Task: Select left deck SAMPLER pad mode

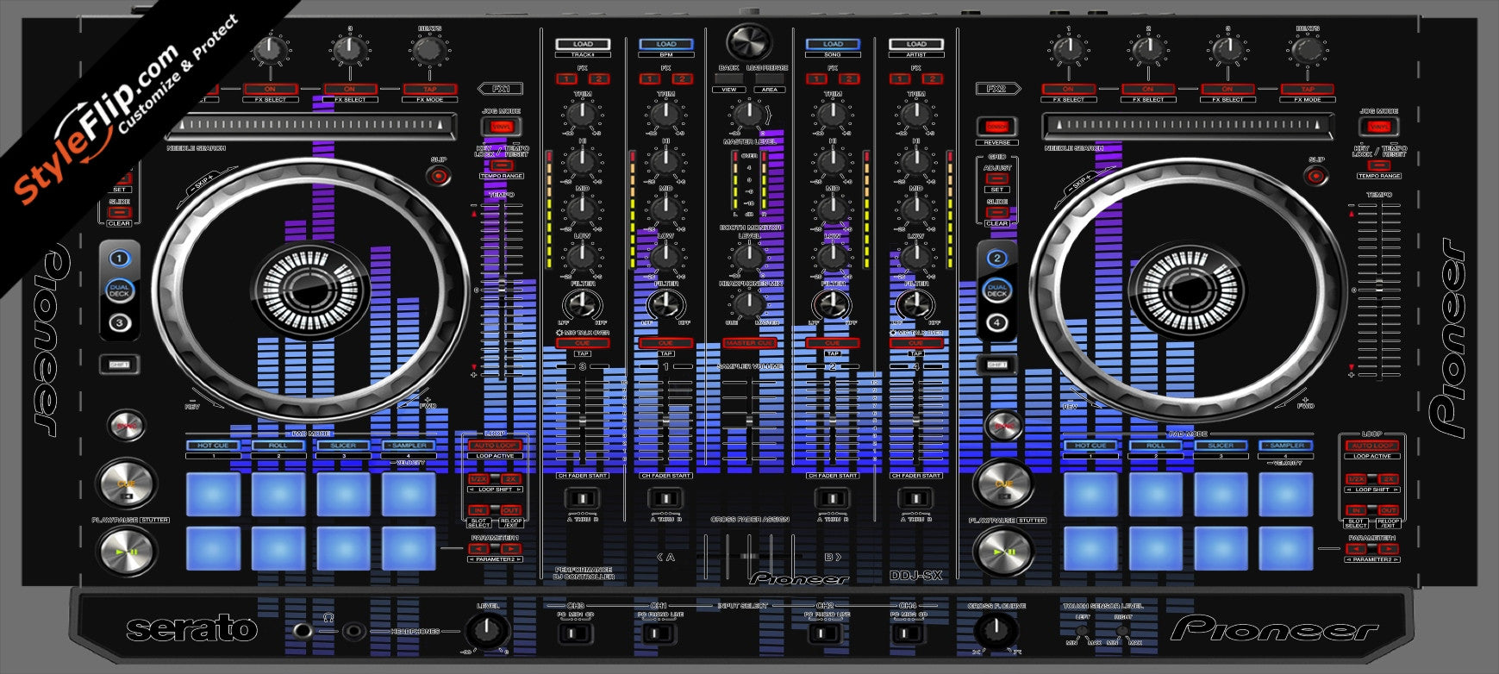Action: pyautogui.click(x=409, y=446)
